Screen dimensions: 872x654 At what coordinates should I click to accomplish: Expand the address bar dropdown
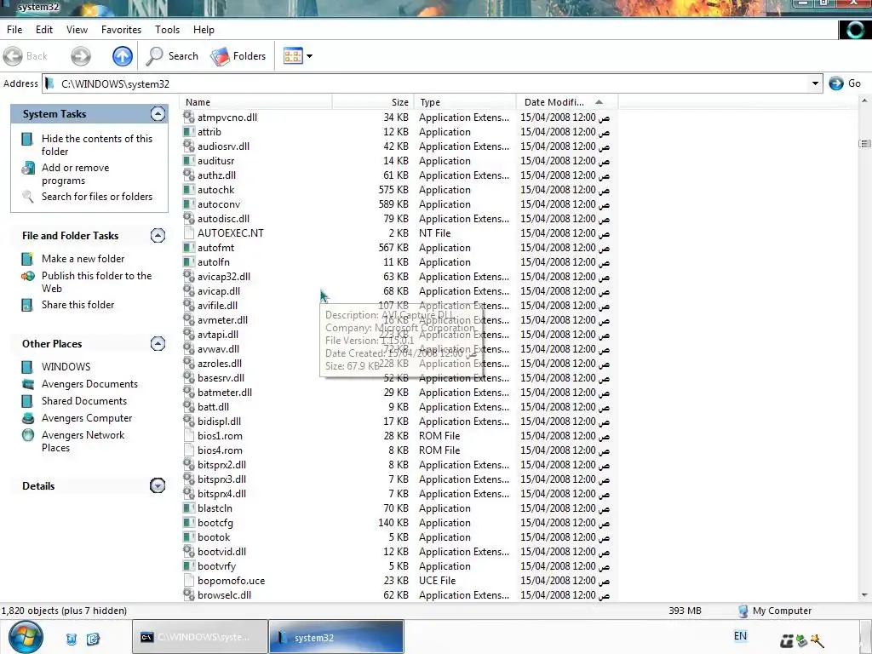(815, 84)
